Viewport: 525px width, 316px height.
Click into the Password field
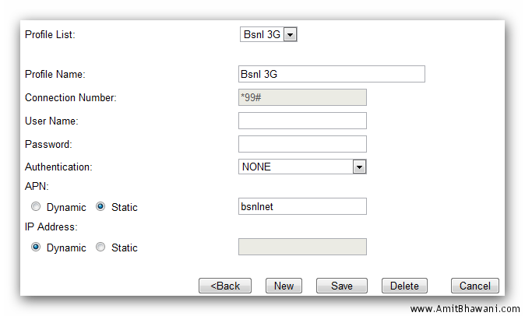tap(303, 144)
